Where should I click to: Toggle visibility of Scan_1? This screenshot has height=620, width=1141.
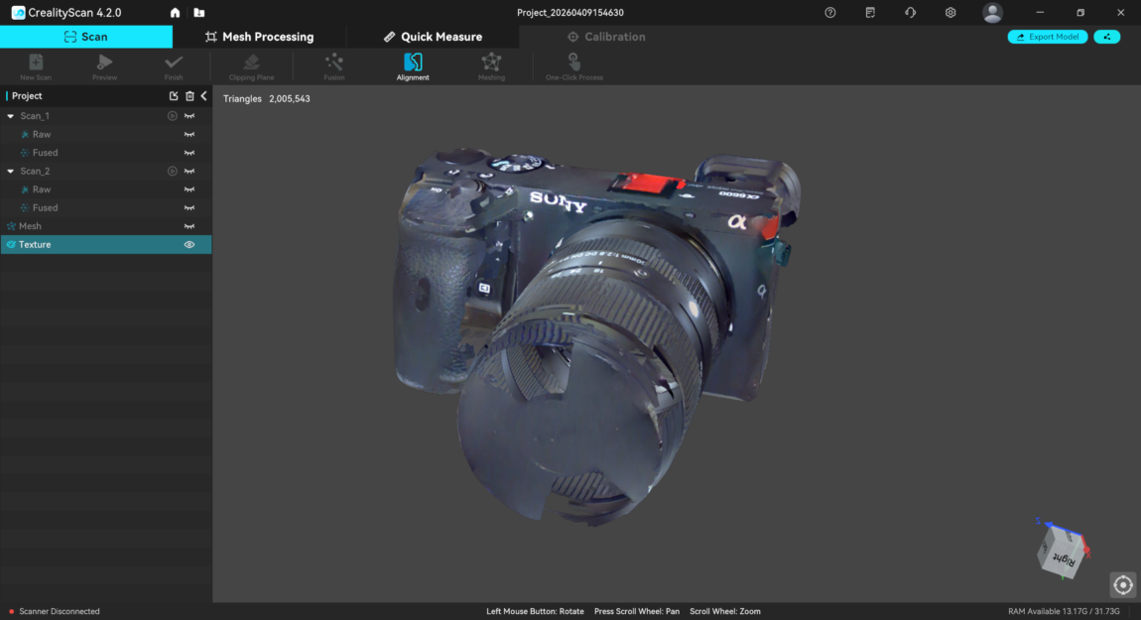(x=190, y=116)
